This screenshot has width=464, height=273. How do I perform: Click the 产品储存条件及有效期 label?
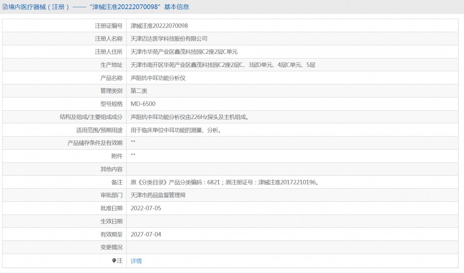[95, 143]
